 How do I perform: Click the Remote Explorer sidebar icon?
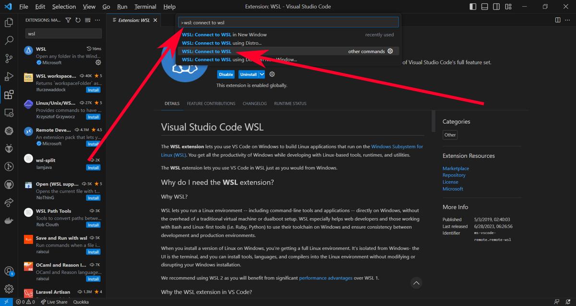(9, 112)
